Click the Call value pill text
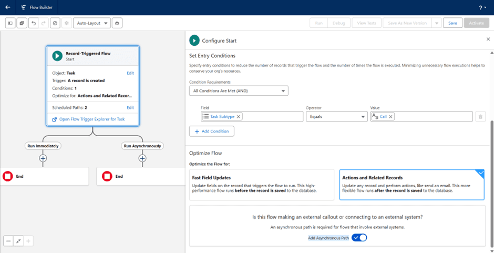The image size is (494, 253). pos(383,117)
